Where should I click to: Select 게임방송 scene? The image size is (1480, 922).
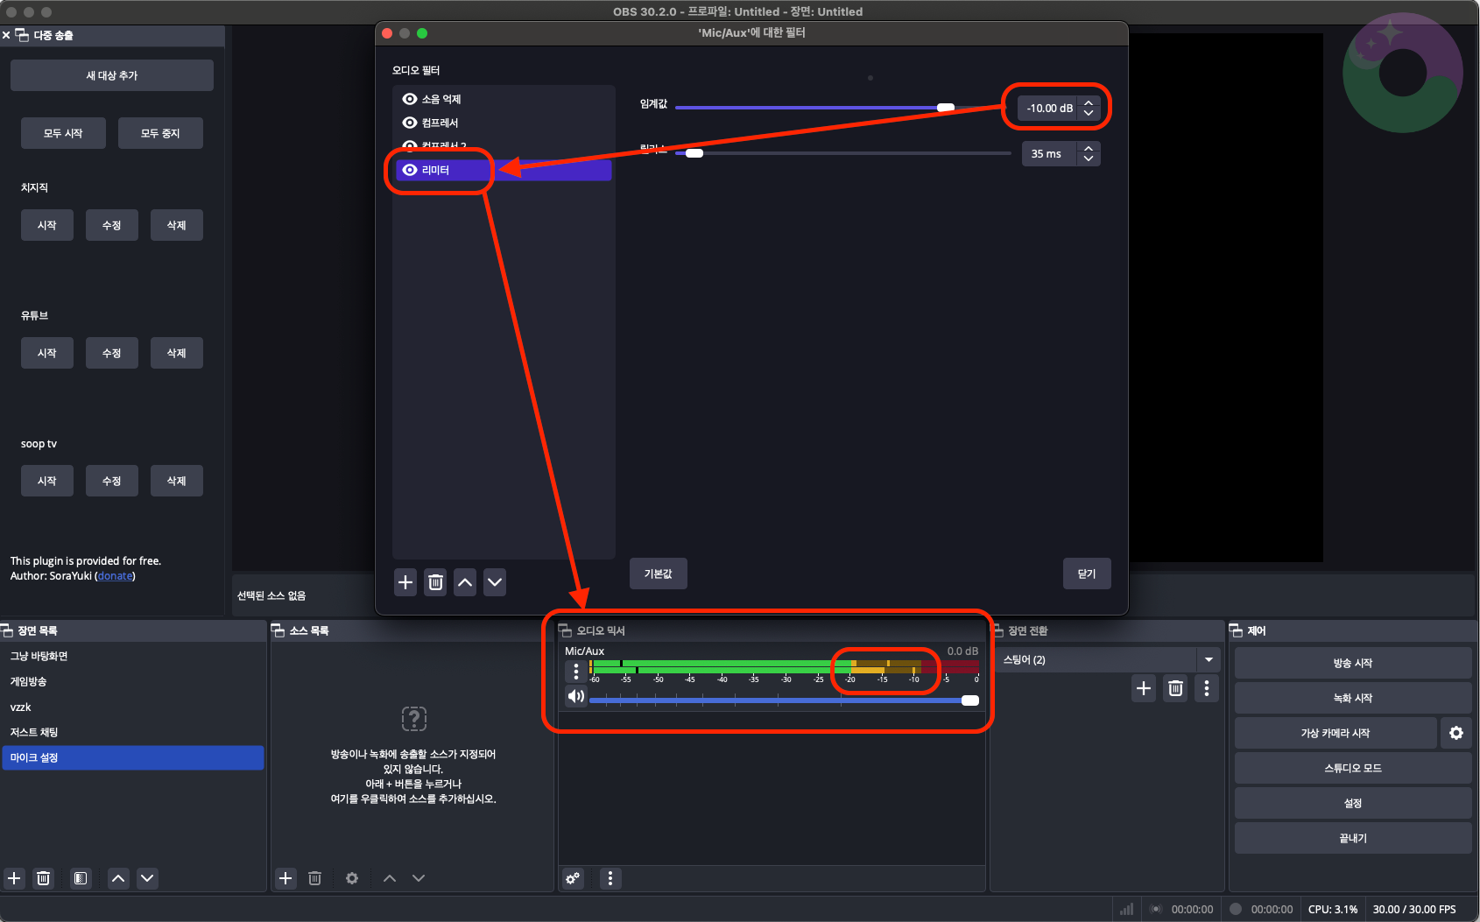pos(133,681)
